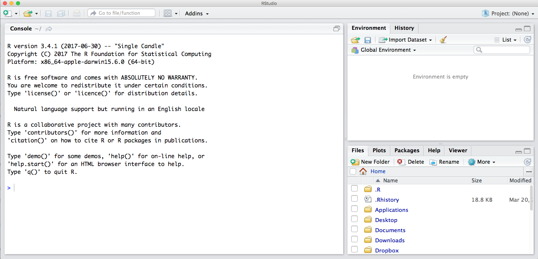Open the .Rhistory file link
538x259 pixels.
point(387,200)
